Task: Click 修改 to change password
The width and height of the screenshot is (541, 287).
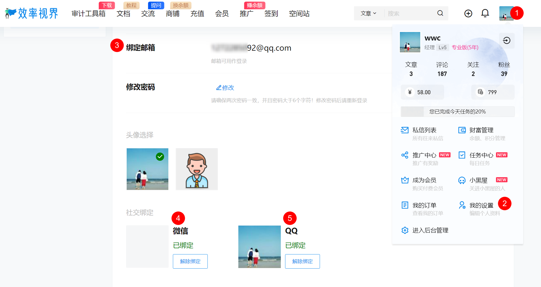Action: pyautogui.click(x=225, y=88)
